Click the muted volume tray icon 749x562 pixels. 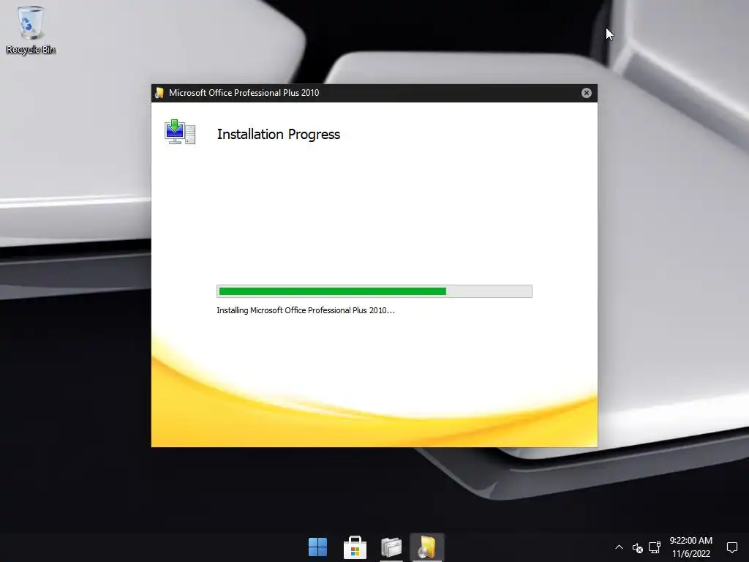pos(637,547)
